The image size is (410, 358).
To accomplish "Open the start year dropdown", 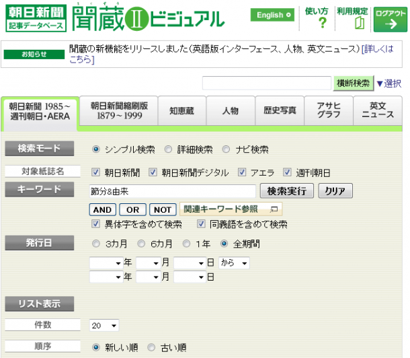I will point(106,262).
